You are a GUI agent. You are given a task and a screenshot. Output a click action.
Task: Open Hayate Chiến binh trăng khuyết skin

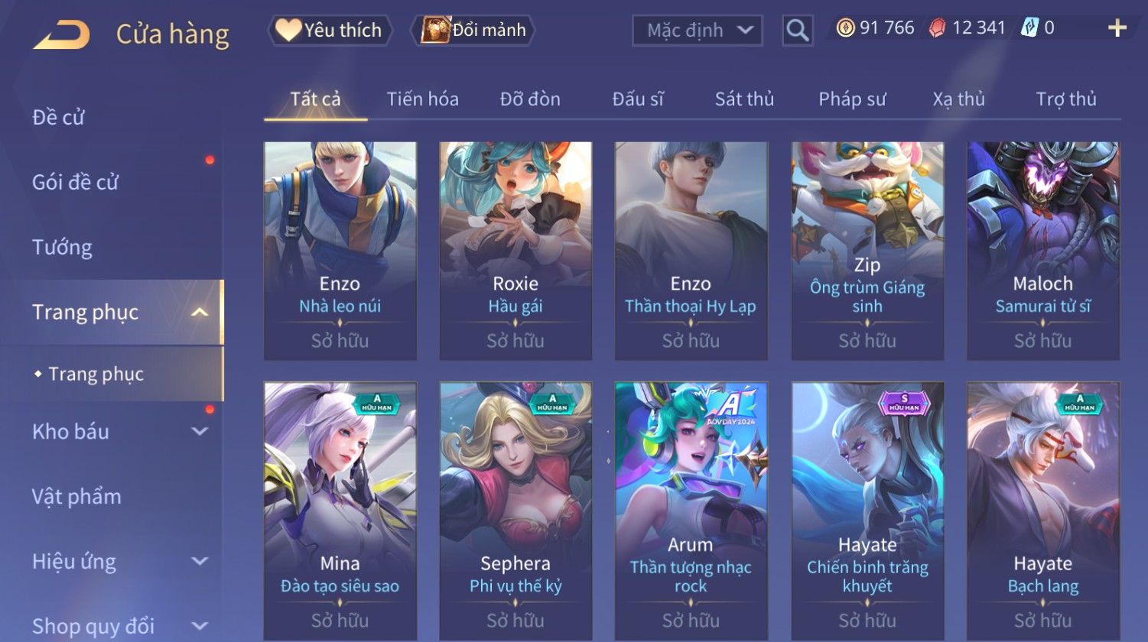[867, 511]
